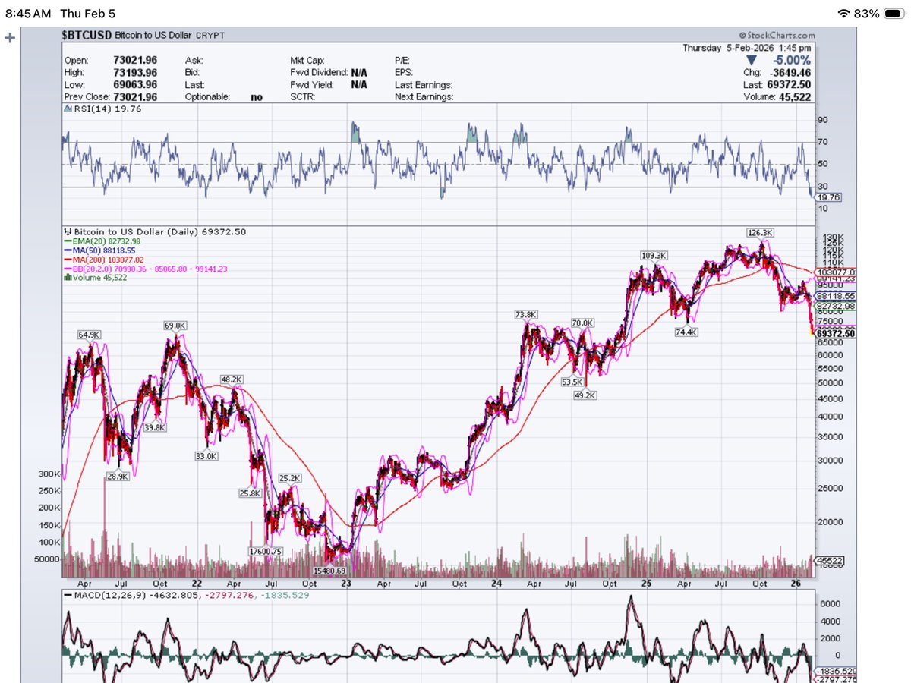Click the 39.8K low label
Viewport: 911px width, 683px height.
pyautogui.click(x=155, y=428)
